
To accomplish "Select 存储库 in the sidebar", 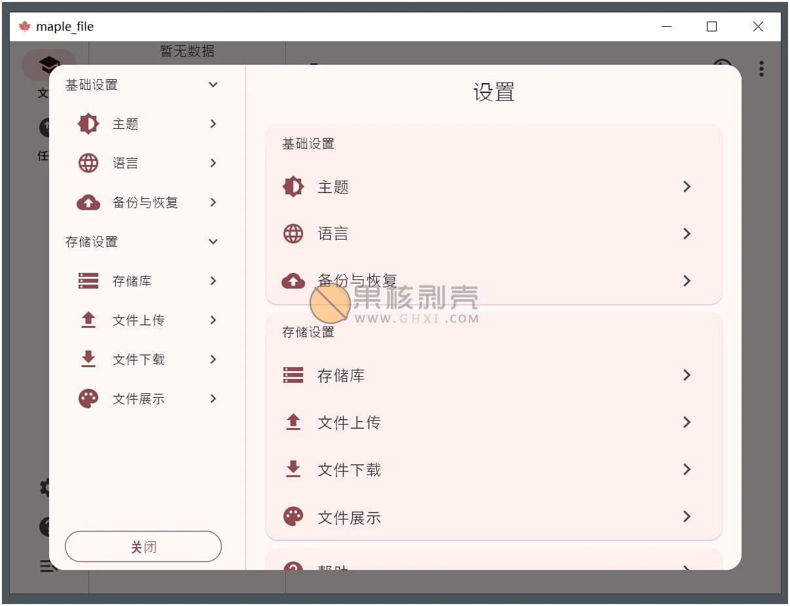I will click(132, 281).
